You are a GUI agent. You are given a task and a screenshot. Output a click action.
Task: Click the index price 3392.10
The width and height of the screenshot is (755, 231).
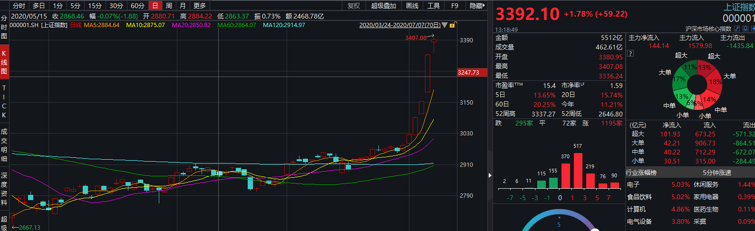coord(527,14)
